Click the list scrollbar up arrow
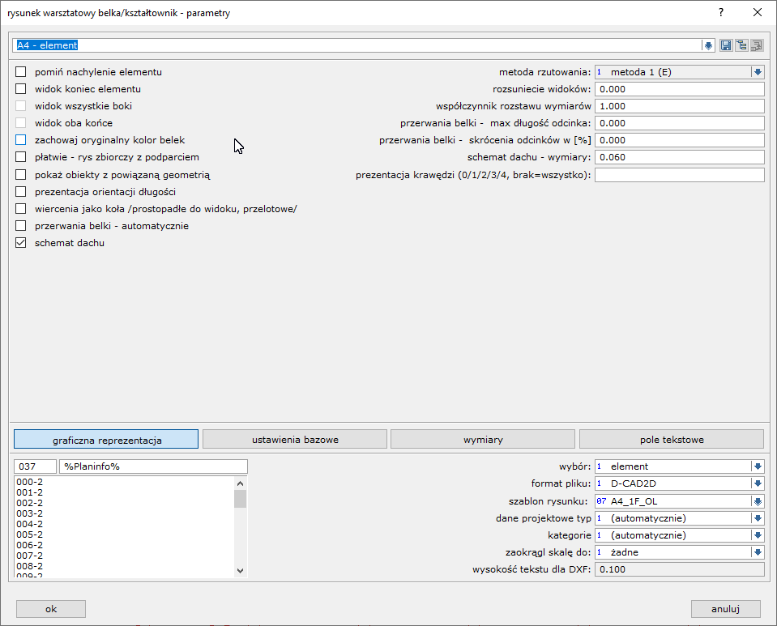Viewport: 777px width, 626px height. (241, 483)
